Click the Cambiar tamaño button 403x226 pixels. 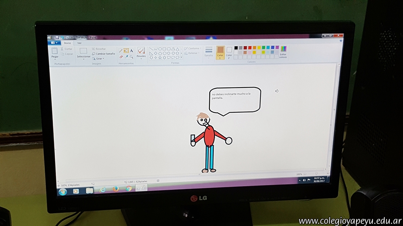point(104,54)
